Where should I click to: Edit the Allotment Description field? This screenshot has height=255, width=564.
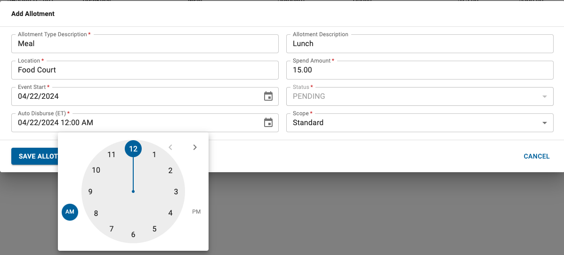[419, 44]
